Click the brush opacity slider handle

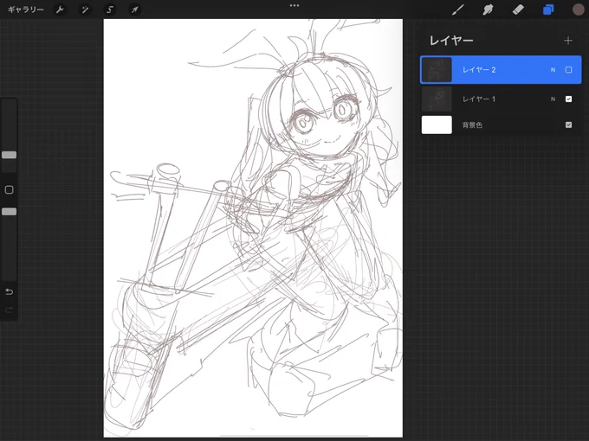click(x=9, y=212)
